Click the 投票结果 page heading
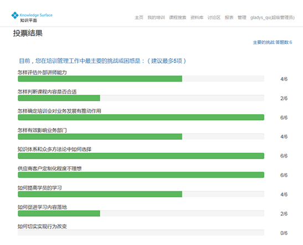The width and height of the screenshot is (303, 245). click(x=28, y=33)
